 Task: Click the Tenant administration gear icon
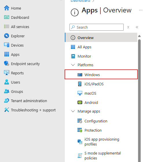pos(7,101)
